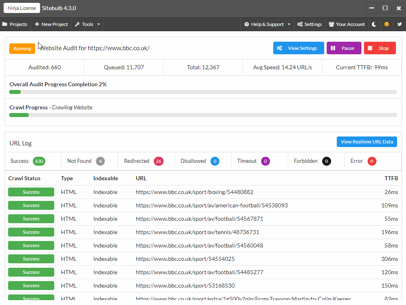Minimize the Sitebulb window
The height and width of the screenshot is (305, 406).
click(372, 8)
